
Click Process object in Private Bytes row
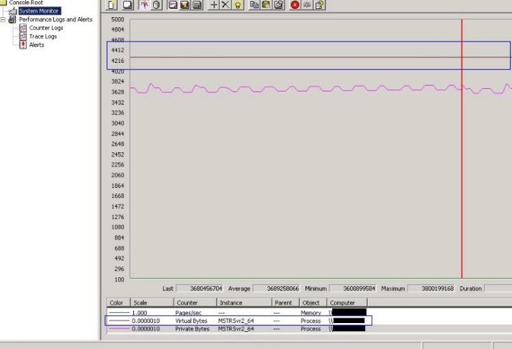(x=311, y=329)
